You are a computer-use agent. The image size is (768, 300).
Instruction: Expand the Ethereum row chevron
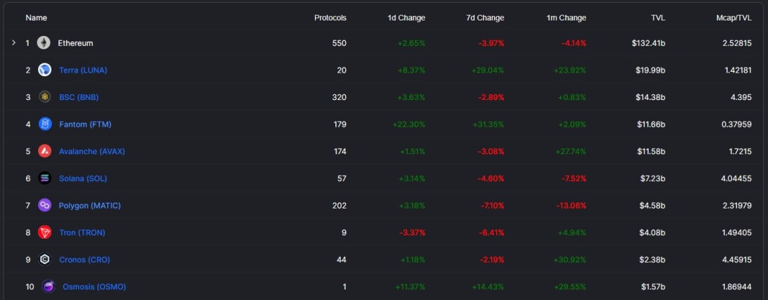tap(13, 43)
